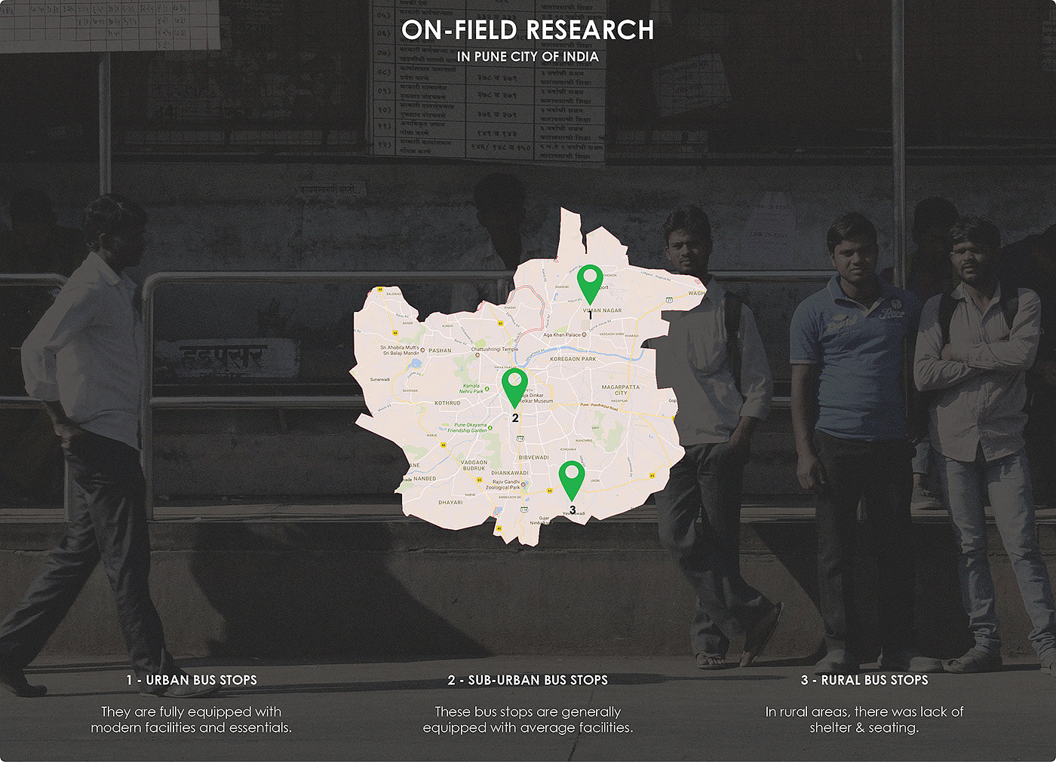Viewport: 1056px width, 762px height.
Task: Click the "equipped with average facilities" description
Action: 528,720
